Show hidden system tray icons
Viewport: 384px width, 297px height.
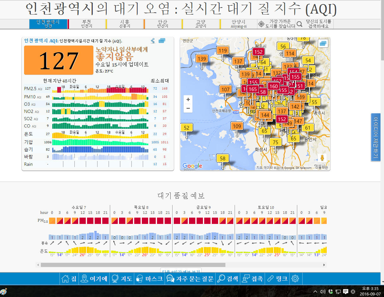click(315, 291)
